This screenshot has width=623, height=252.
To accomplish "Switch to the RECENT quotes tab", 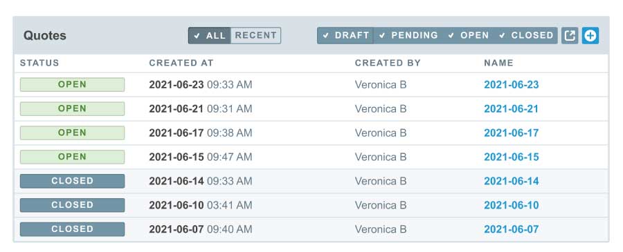I will pyautogui.click(x=255, y=36).
